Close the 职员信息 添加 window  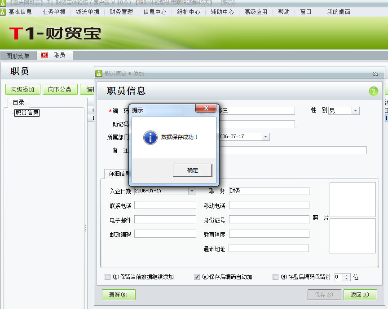click(375, 74)
